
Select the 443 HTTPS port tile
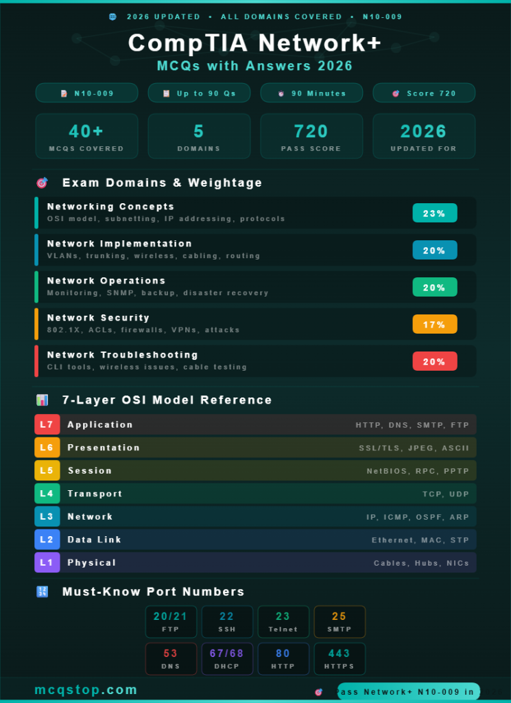coord(340,659)
